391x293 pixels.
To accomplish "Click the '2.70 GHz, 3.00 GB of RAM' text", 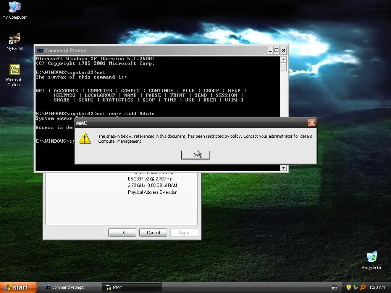I will [152, 185].
